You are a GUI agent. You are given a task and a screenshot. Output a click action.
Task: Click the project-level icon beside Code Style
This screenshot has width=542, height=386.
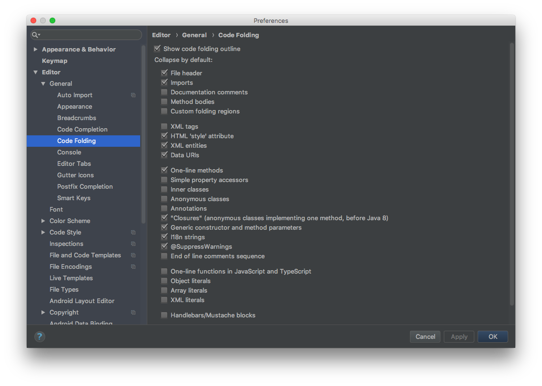click(133, 233)
